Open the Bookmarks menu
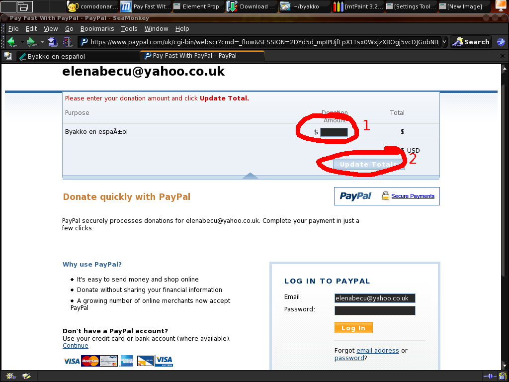 point(97,28)
